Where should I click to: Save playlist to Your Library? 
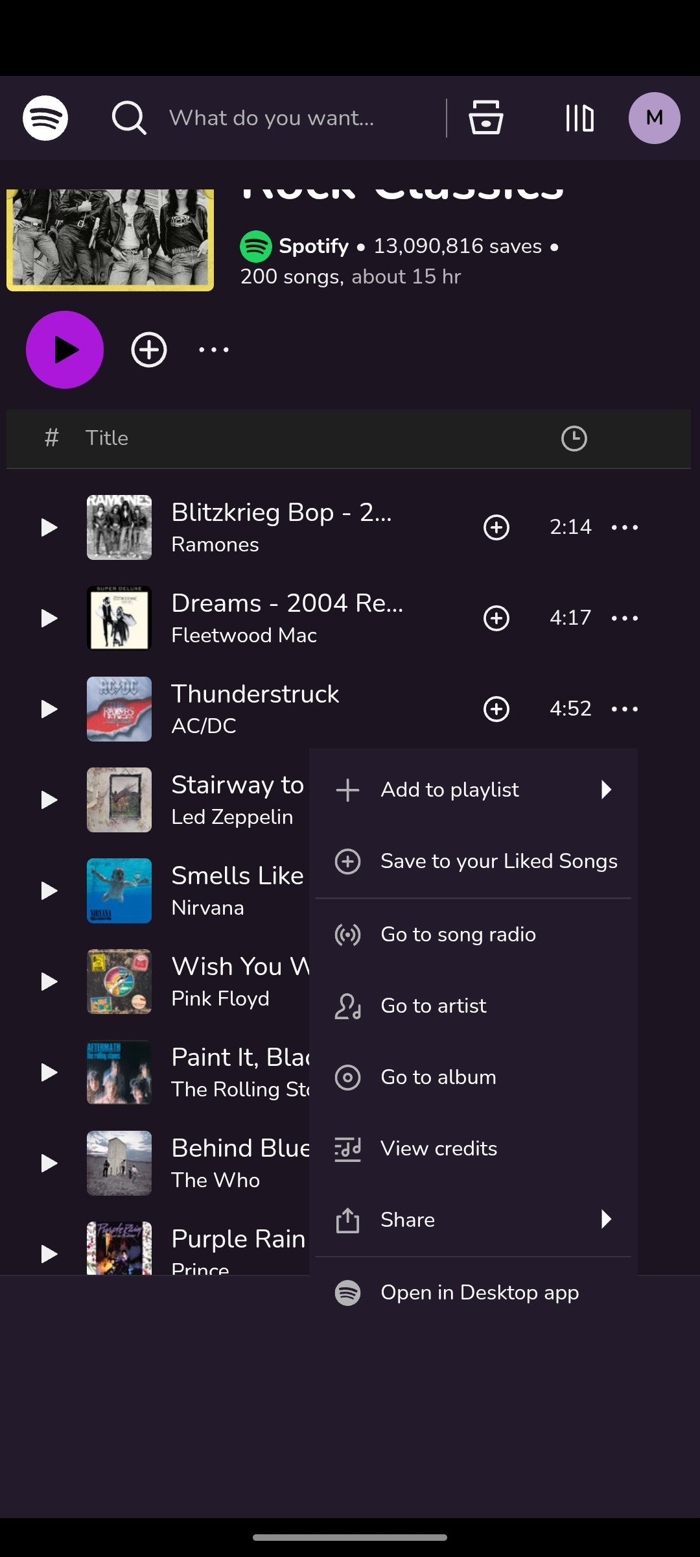(149, 350)
